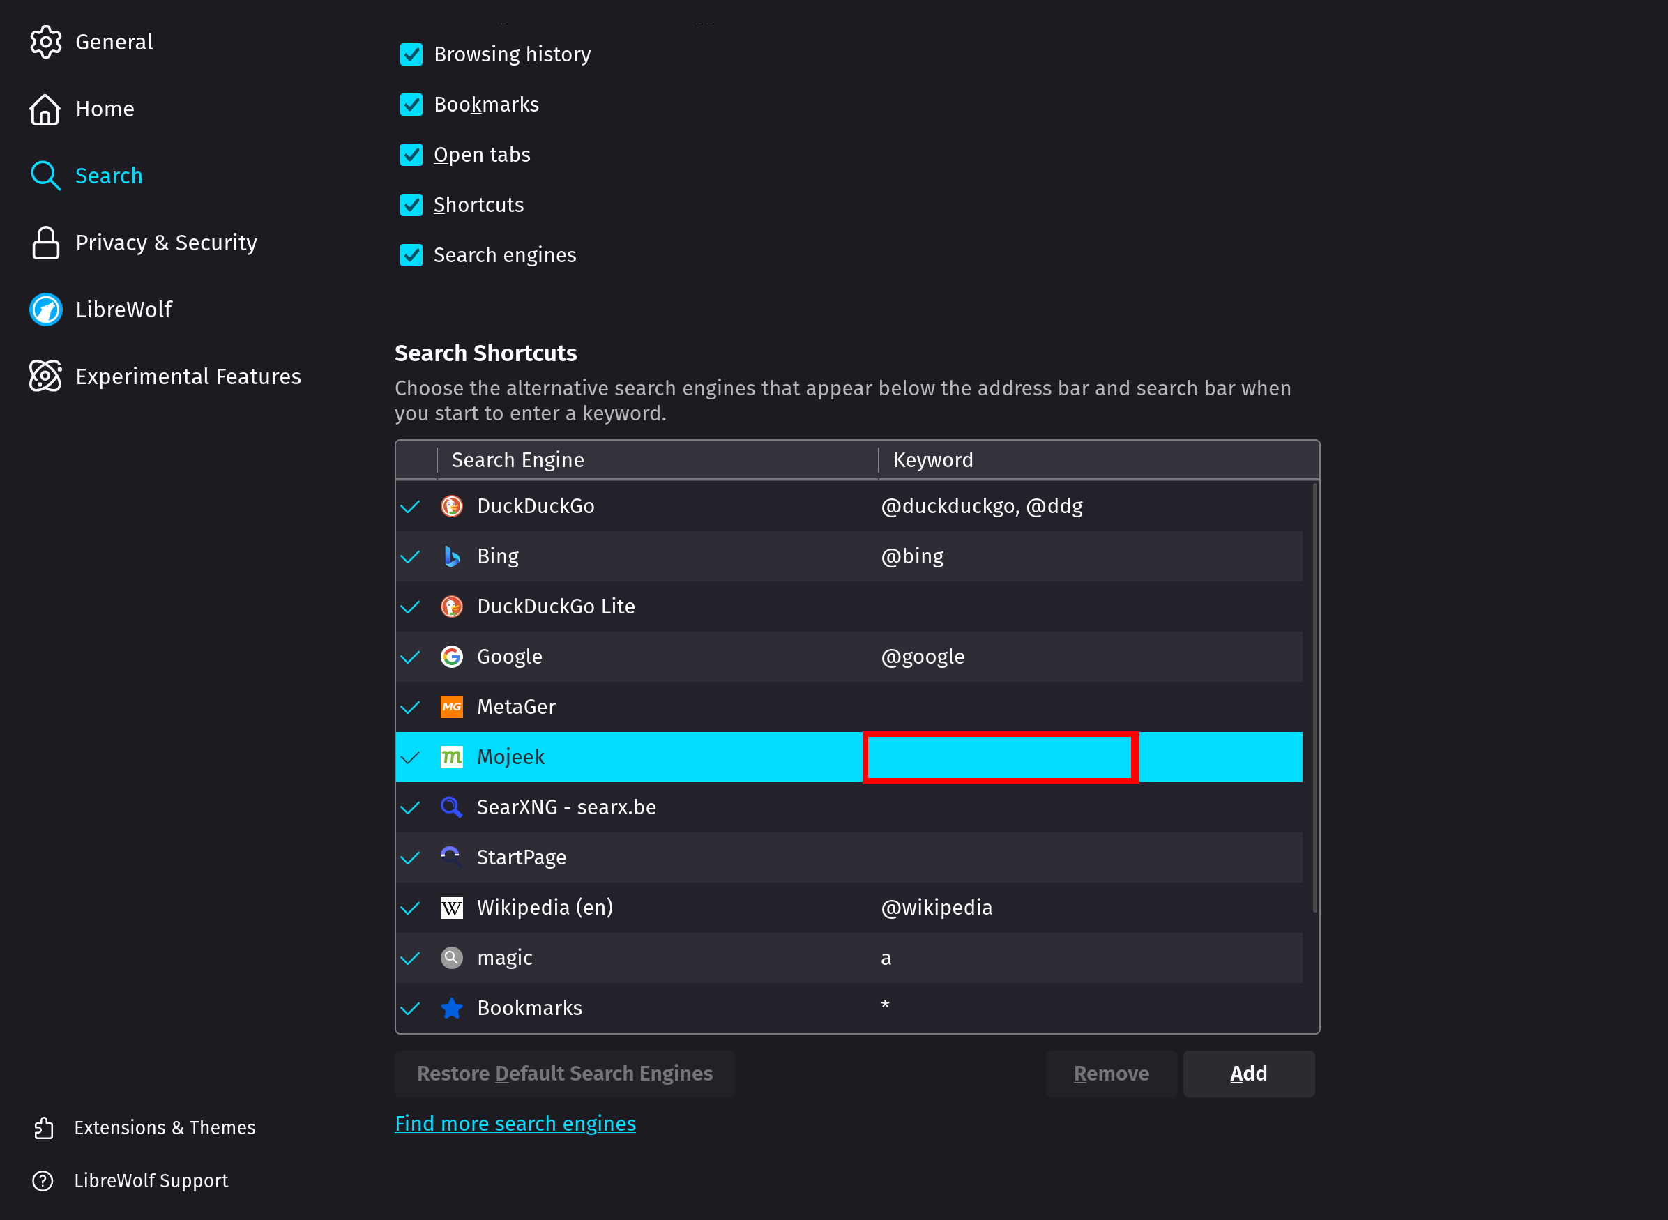Click the Experimental Features atom icon

coord(46,376)
